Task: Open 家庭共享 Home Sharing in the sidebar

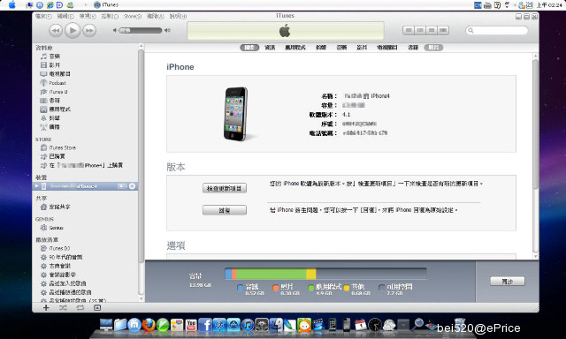Action: pyautogui.click(x=55, y=207)
